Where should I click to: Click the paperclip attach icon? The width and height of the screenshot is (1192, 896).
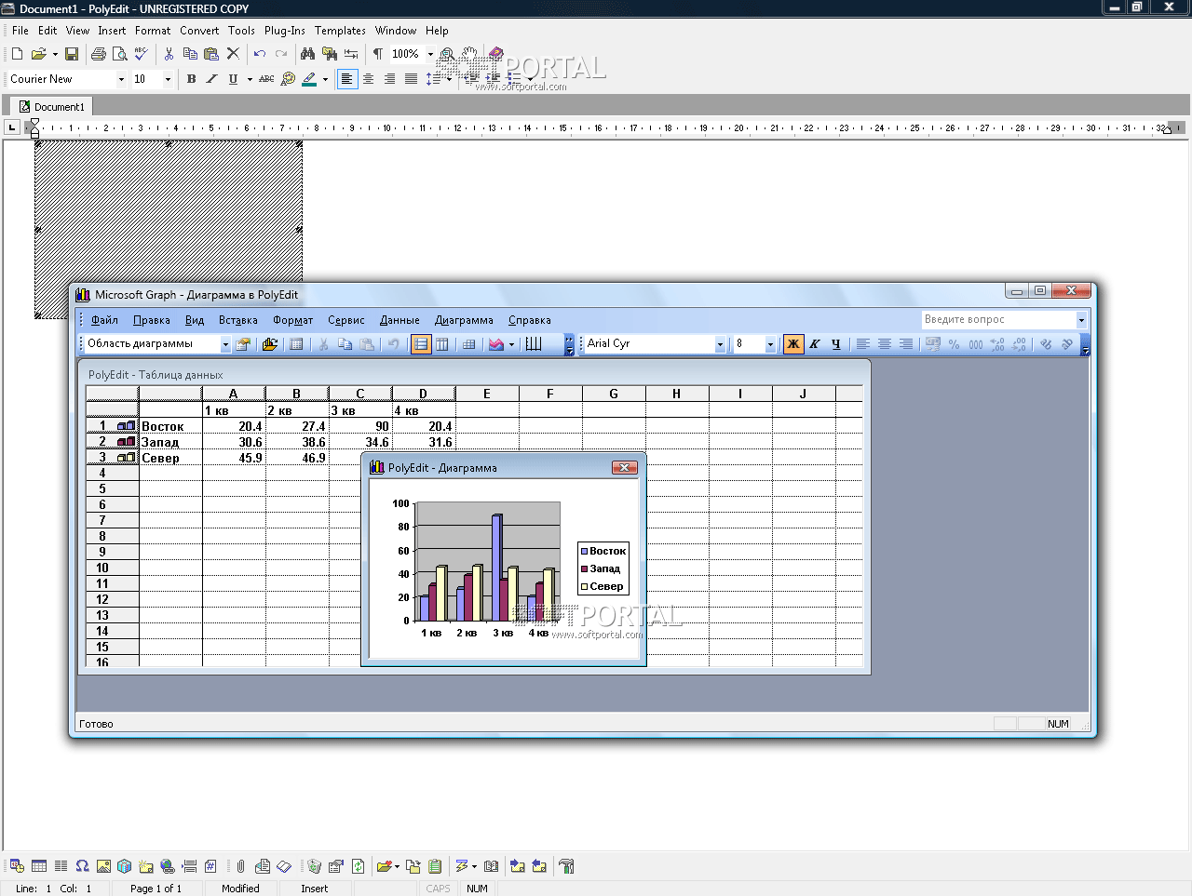[x=240, y=866]
